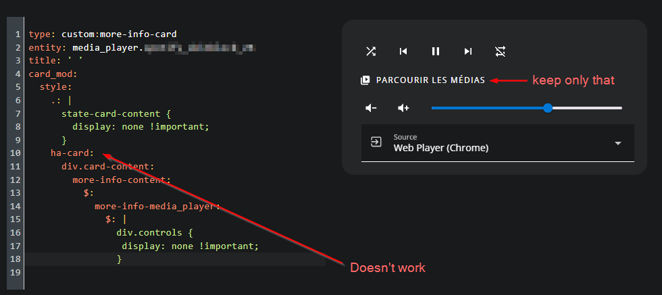Screen dimensions: 662x295
Task: Click line number 19 in gutter
Action: pos(16,272)
